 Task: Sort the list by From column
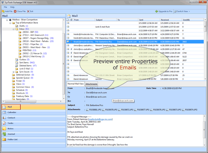click(84, 20)
